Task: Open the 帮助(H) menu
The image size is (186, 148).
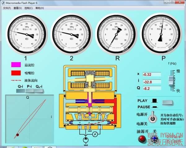Action: click(x=40, y=8)
